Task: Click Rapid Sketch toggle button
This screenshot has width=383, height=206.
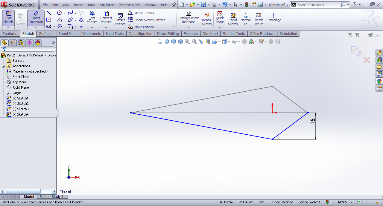Action: [x=233, y=19]
